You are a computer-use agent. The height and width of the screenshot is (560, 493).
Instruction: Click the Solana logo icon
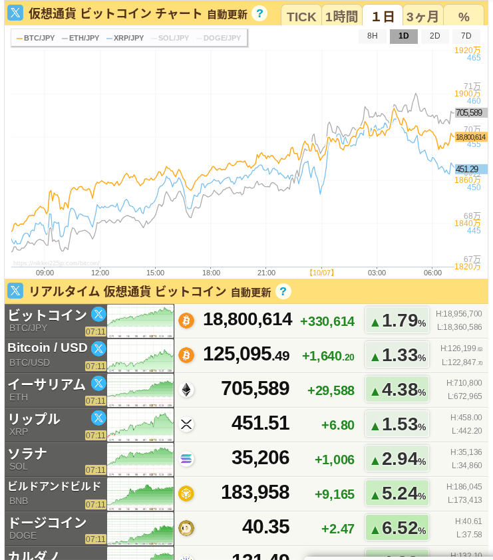click(186, 459)
